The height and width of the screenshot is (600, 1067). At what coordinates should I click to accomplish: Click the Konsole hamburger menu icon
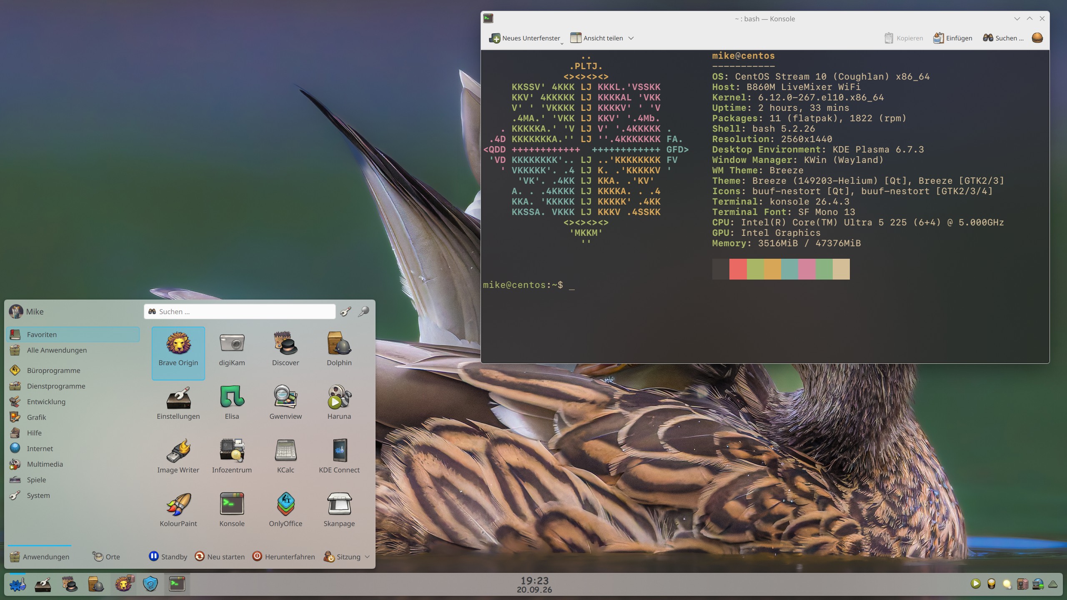click(x=1037, y=38)
